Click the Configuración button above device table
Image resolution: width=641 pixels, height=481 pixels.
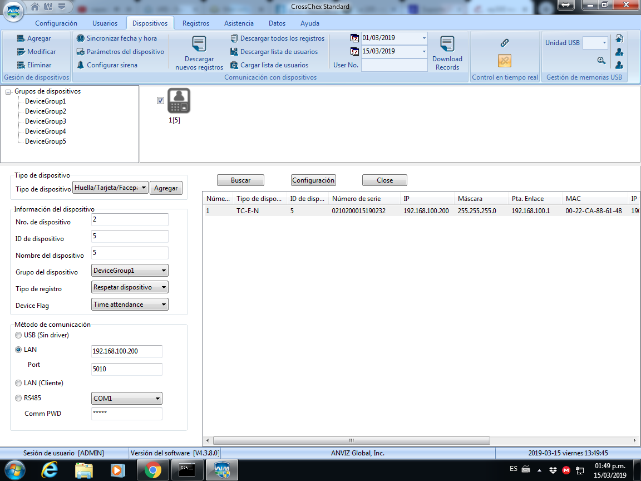click(x=313, y=180)
